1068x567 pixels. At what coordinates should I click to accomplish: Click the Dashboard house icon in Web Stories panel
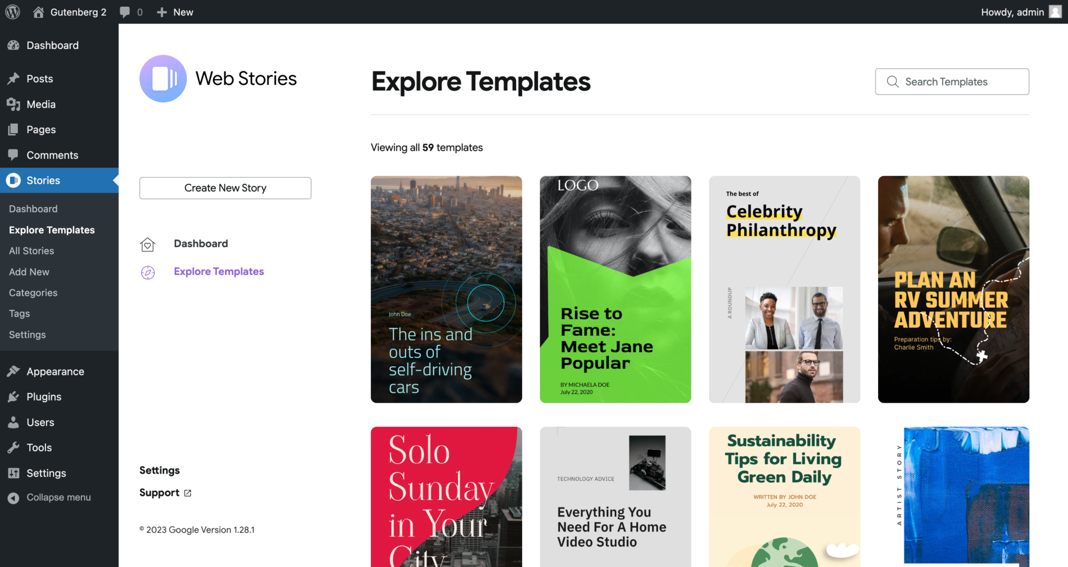[148, 244]
